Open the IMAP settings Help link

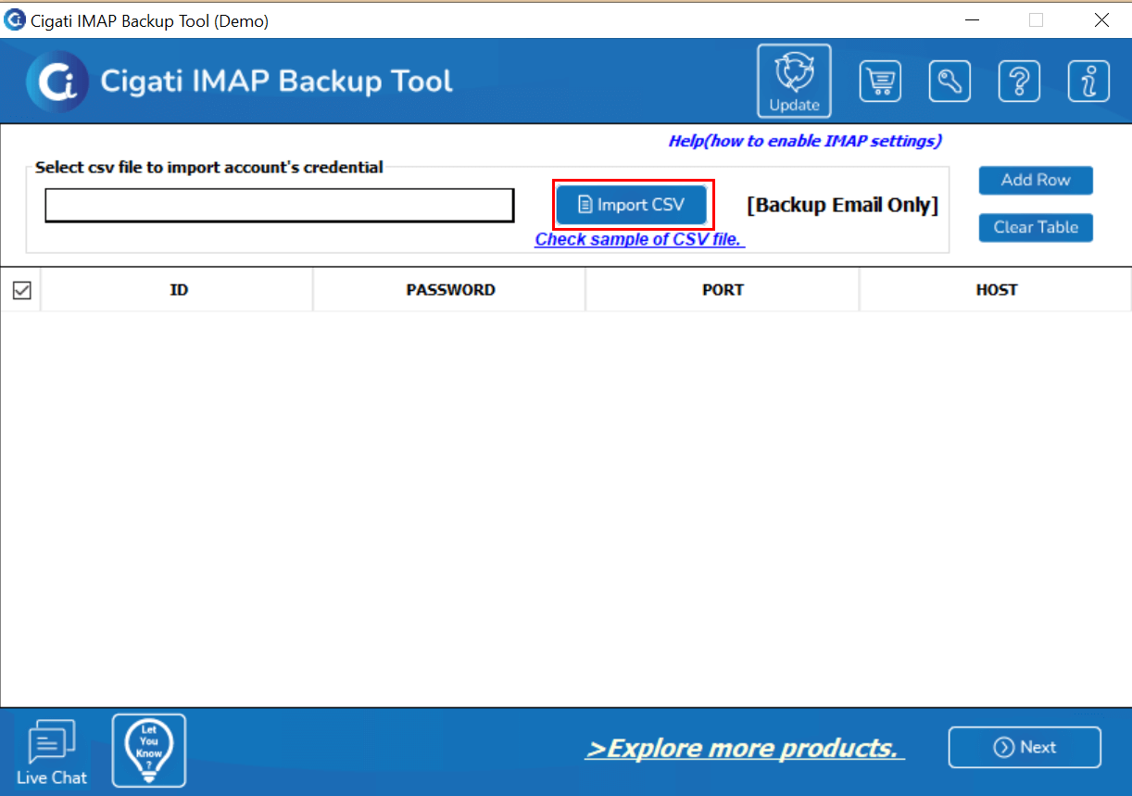click(x=805, y=141)
